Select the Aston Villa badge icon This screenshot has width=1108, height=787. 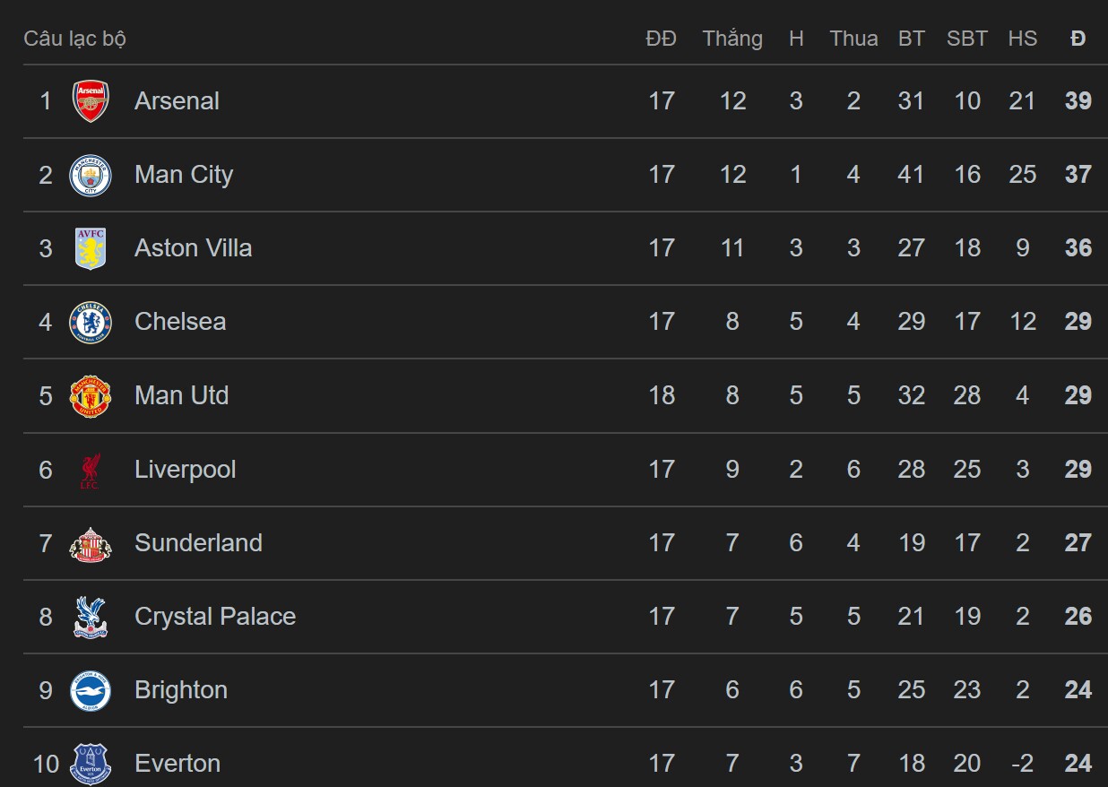coord(91,248)
